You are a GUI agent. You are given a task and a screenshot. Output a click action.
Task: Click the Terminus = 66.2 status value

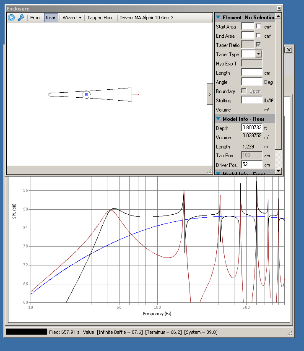coord(164,332)
